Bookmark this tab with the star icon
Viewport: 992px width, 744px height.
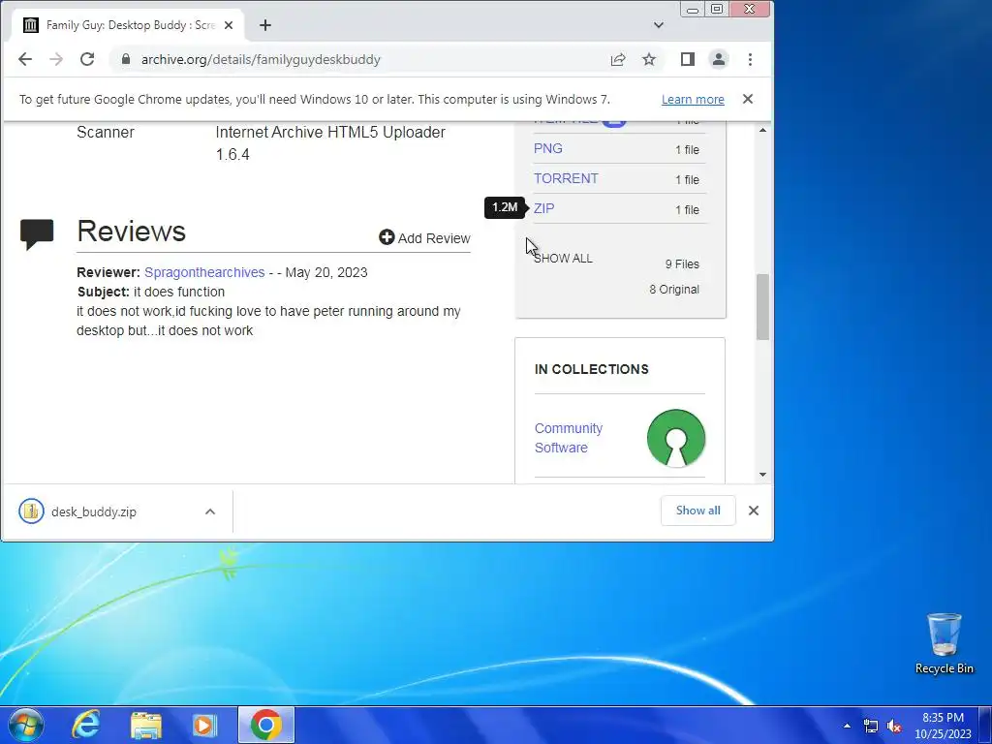tap(649, 59)
